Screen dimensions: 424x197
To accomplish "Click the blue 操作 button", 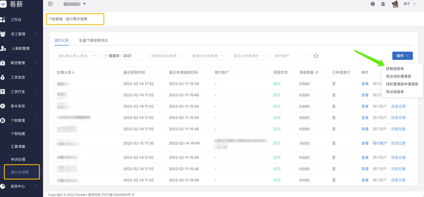I will point(402,56).
